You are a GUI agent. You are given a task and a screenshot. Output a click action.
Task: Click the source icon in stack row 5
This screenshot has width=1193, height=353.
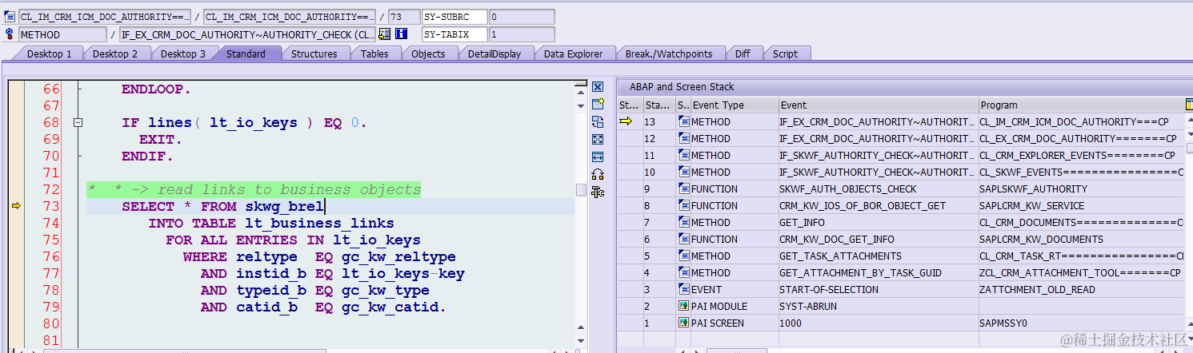coord(683,256)
